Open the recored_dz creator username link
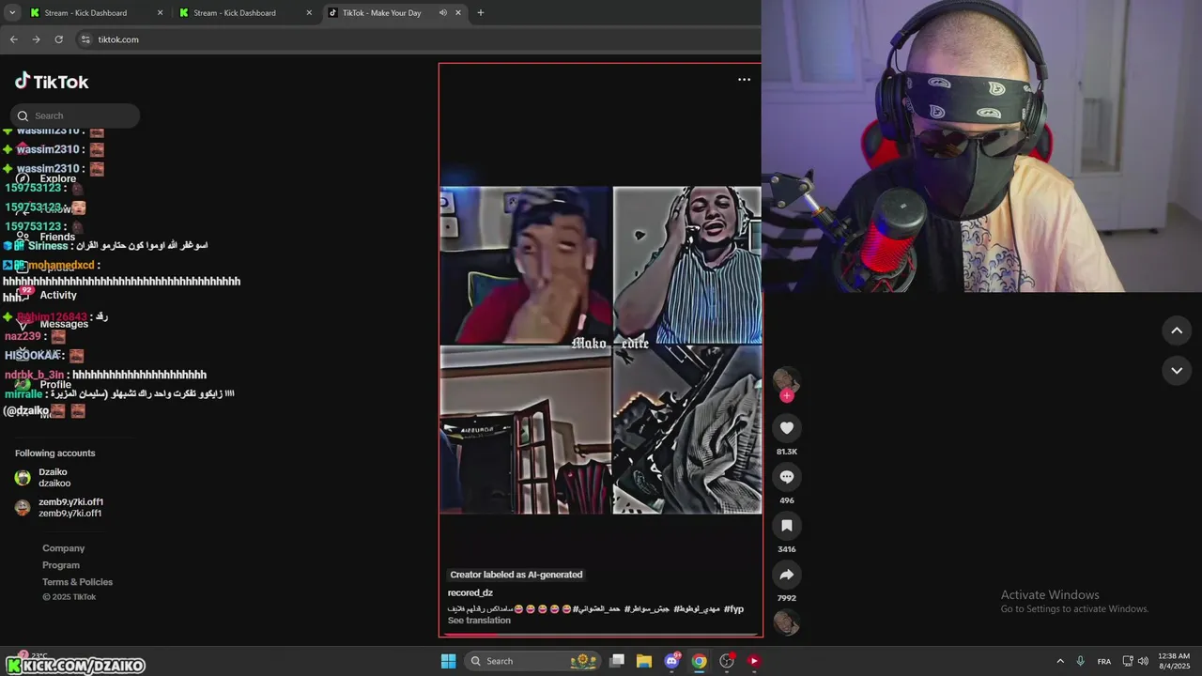The width and height of the screenshot is (1202, 676). [470, 592]
